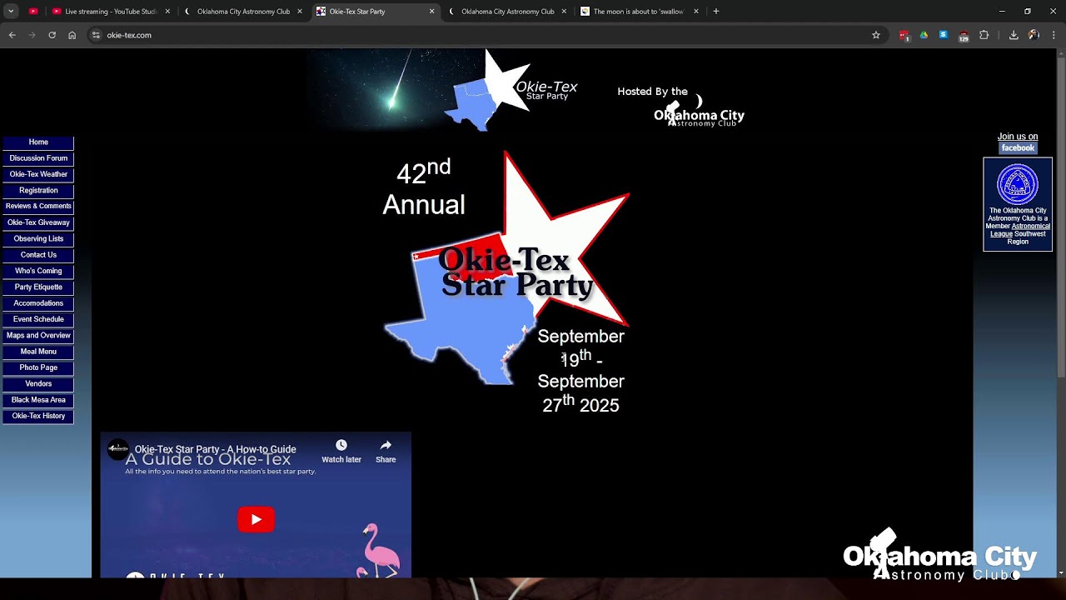The width and height of the screenshot is (1066, 600).
Task: Click the Astronomical League round emblem
Action: 1018,184
